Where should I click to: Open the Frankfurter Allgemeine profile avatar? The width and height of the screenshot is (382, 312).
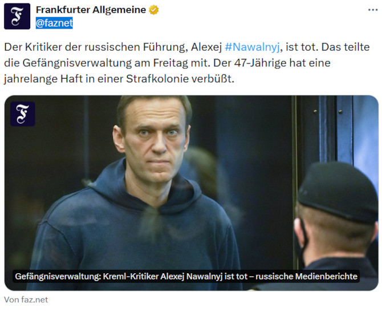click(x=17, y=17)
